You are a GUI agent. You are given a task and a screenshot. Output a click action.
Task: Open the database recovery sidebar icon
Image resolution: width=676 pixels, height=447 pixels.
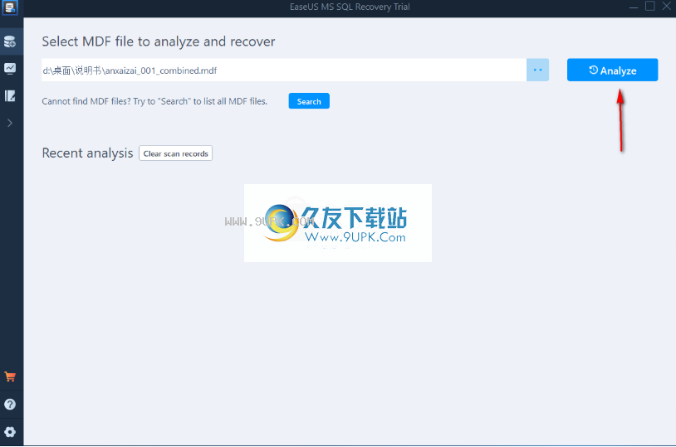[10, 41]
